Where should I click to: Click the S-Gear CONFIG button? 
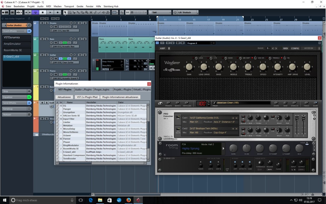pyautogui.click(x=295, y=48)
